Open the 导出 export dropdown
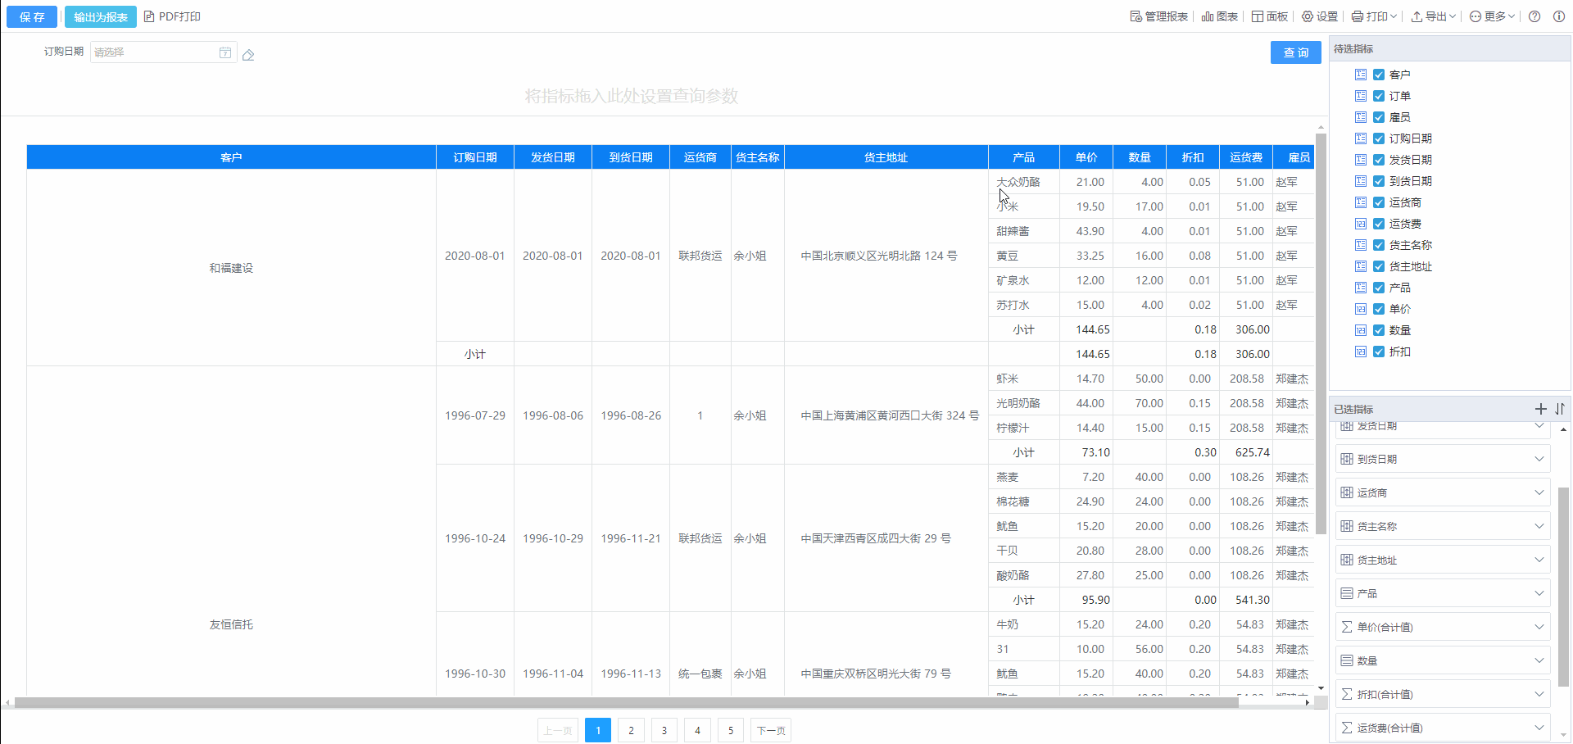This screenshot has height=744, width=1573. click(x=1433, y=16)
